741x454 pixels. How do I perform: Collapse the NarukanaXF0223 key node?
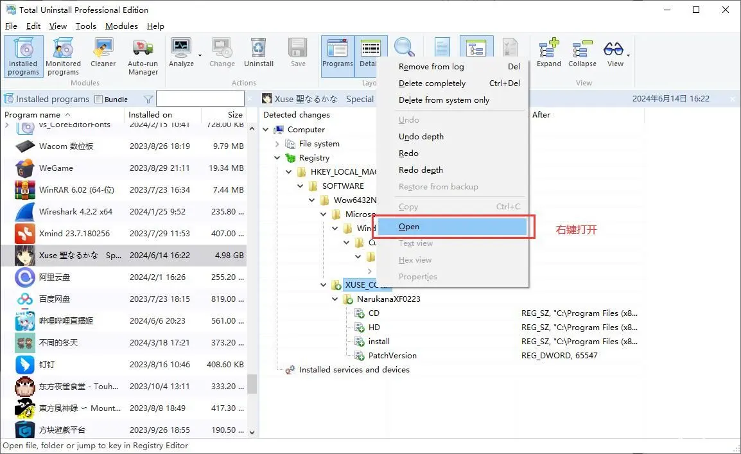335,299
